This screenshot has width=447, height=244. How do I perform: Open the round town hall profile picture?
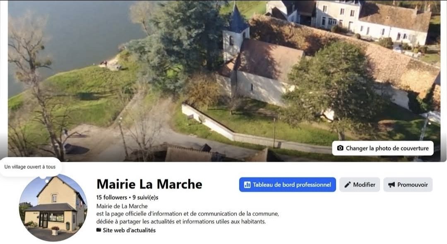(53, 208)
